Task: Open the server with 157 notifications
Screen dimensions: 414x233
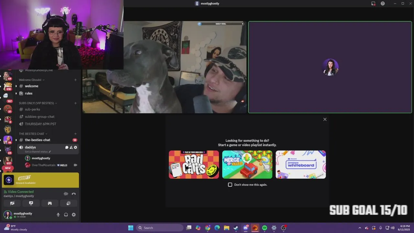Action: (7, 98)
